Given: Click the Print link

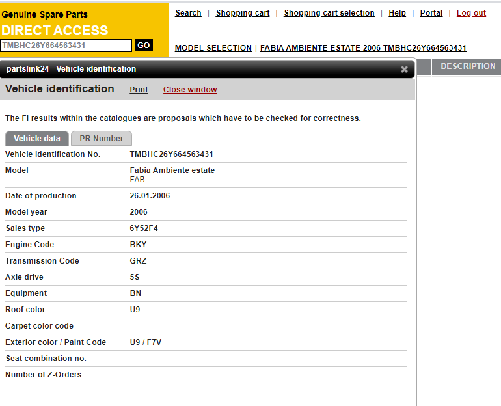Looking at the screenshot, I should pyautogui.click(x=139, y=90).
